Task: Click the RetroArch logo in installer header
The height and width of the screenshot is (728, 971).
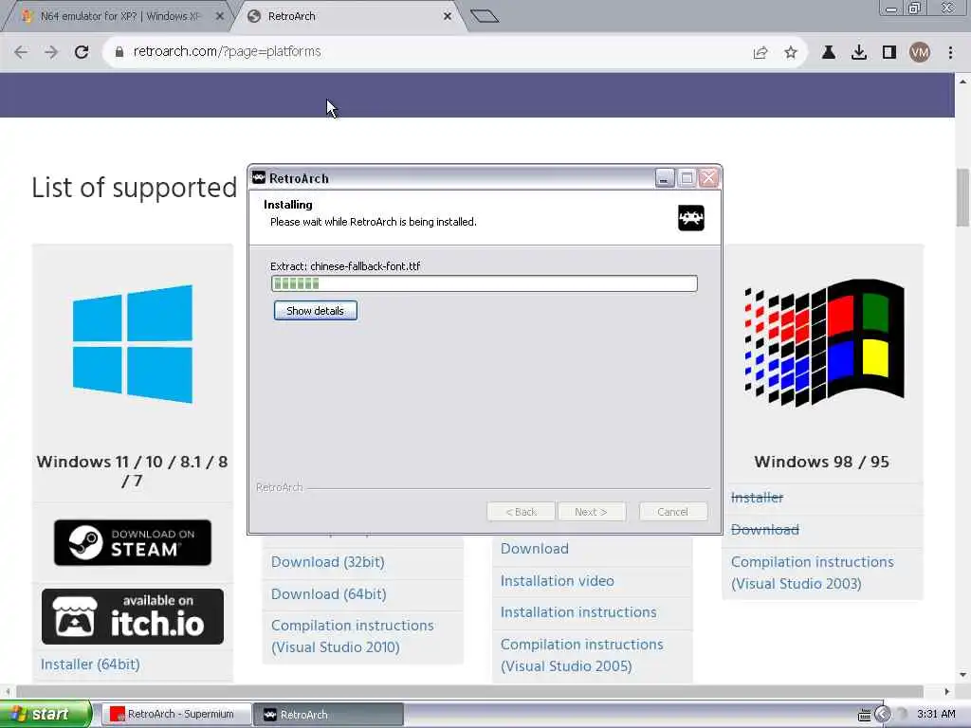Action: (x=691, y=218)
